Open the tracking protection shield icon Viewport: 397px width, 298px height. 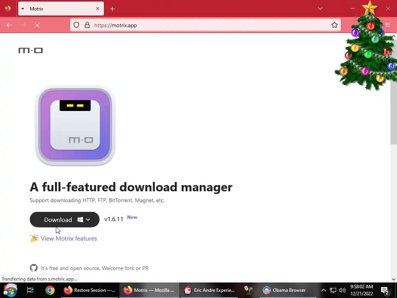(x=76, y=25)
